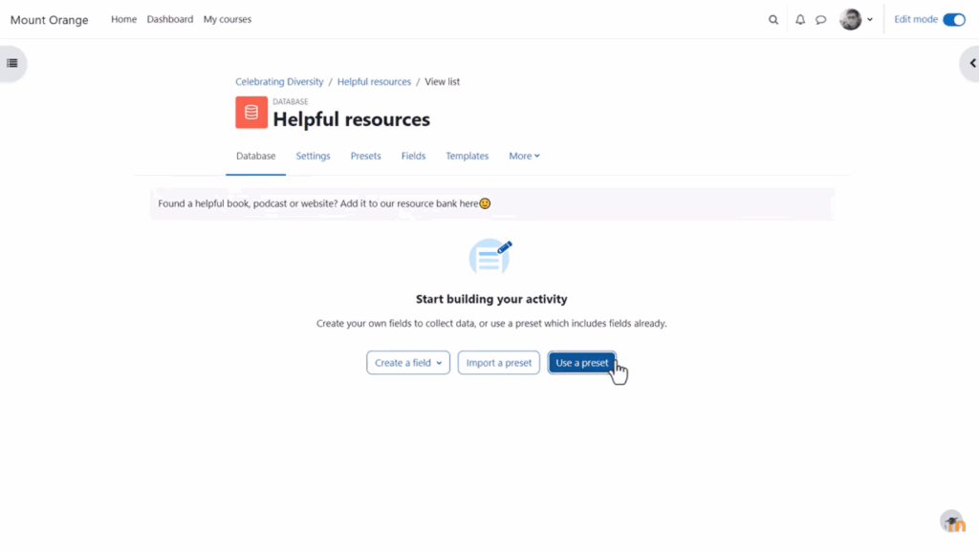The image size is (979, 553).
Task: Click the Mount Orange site name
Action: [49, 20]
